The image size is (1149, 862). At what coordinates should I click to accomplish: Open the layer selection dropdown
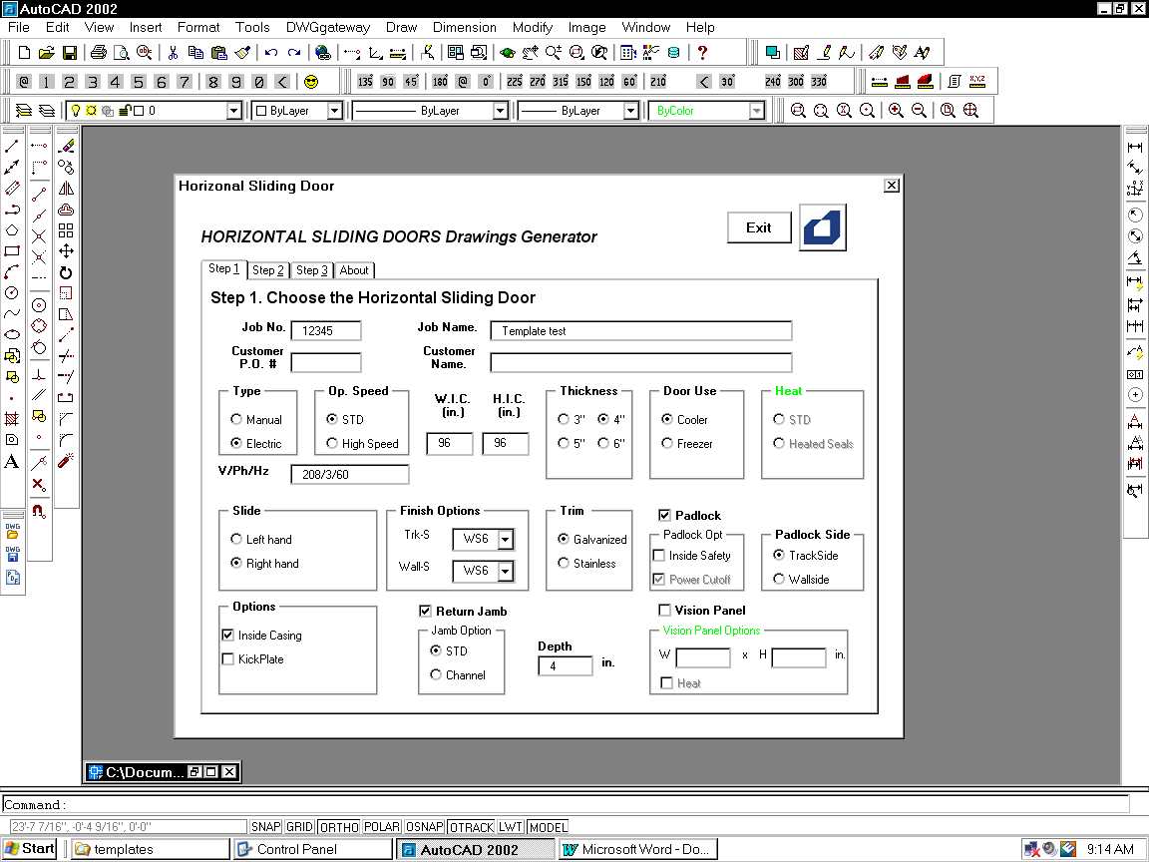tap(234, 111)
